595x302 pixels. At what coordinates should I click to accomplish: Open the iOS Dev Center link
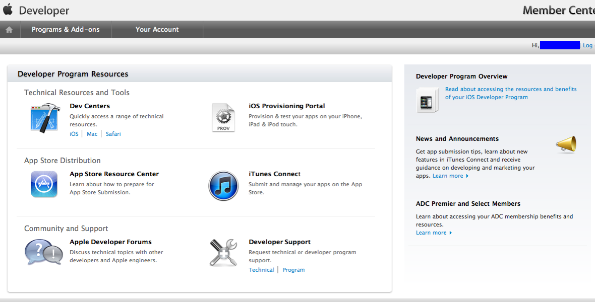[74, 134]
